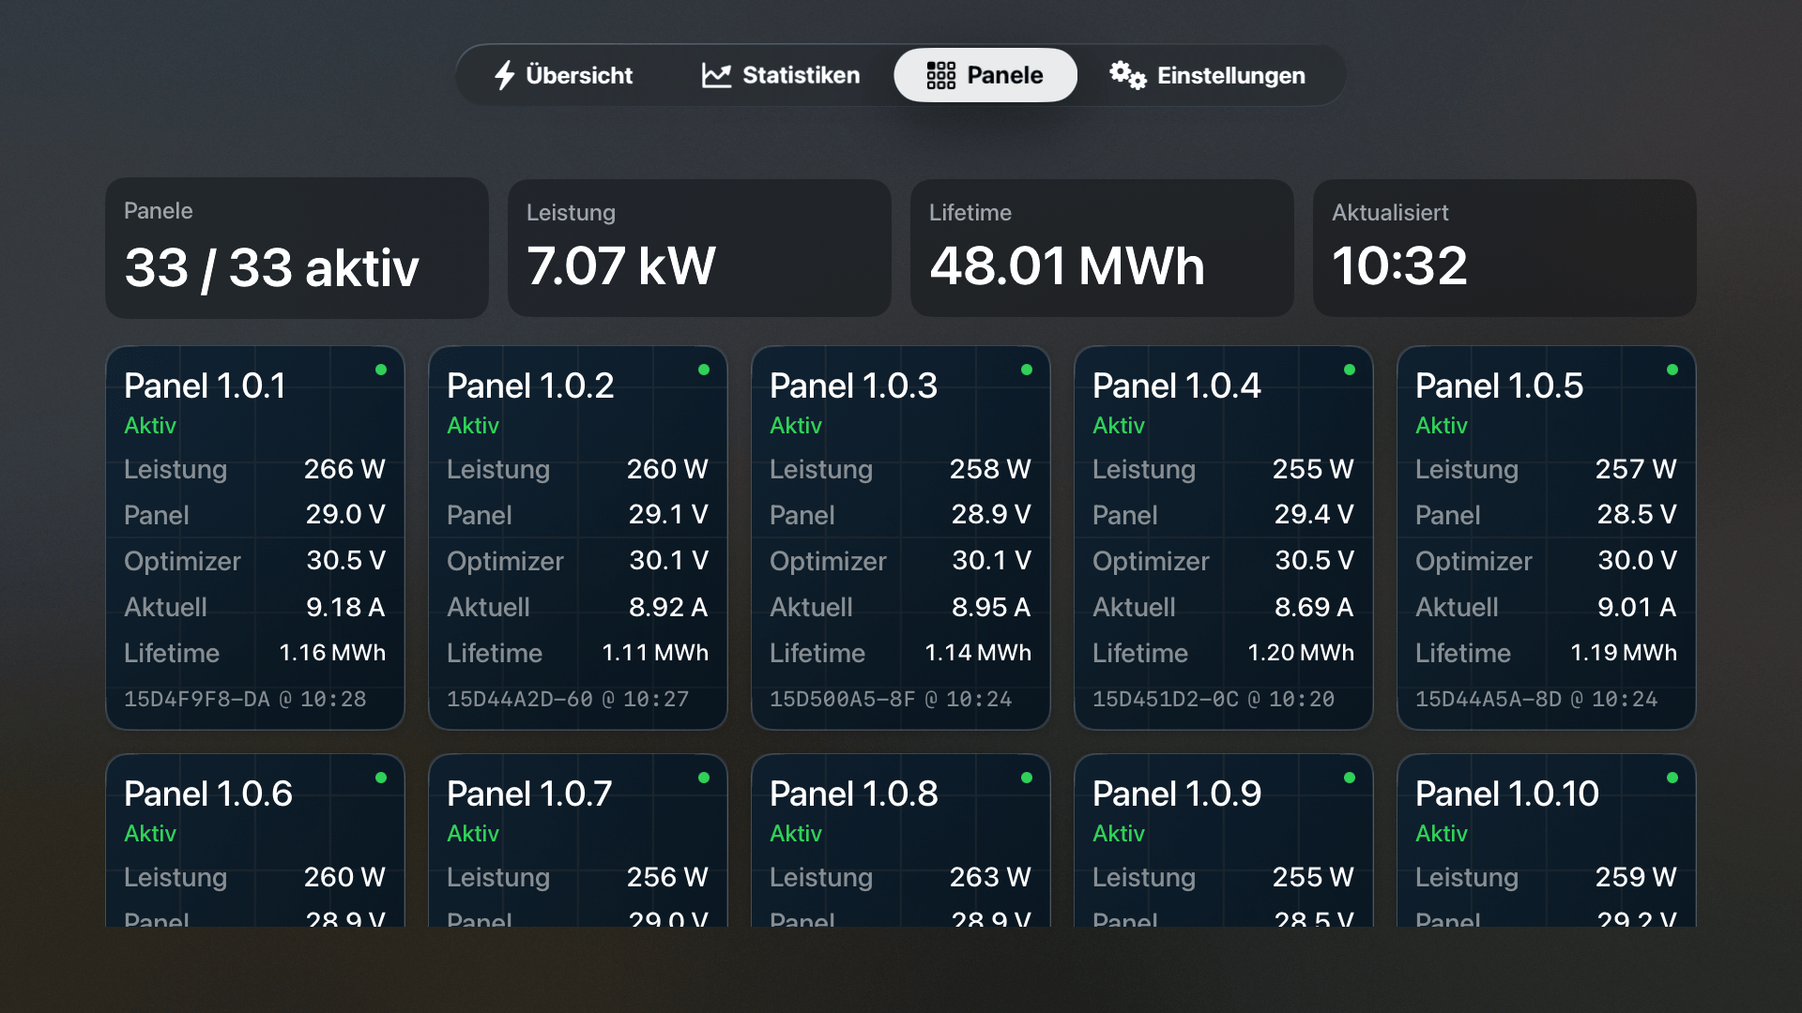Viewport: 1802px width, 1013px height.
Task: Click the 266 W Leistung value
Action: point(344,469)
